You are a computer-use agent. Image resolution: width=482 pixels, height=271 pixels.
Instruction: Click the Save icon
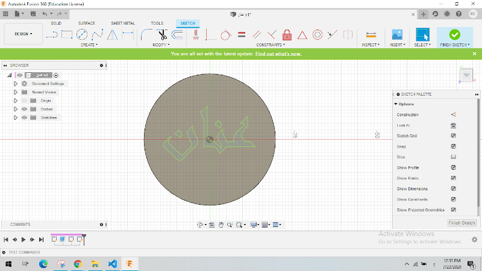pyautogui.click(x=33, y=14)
